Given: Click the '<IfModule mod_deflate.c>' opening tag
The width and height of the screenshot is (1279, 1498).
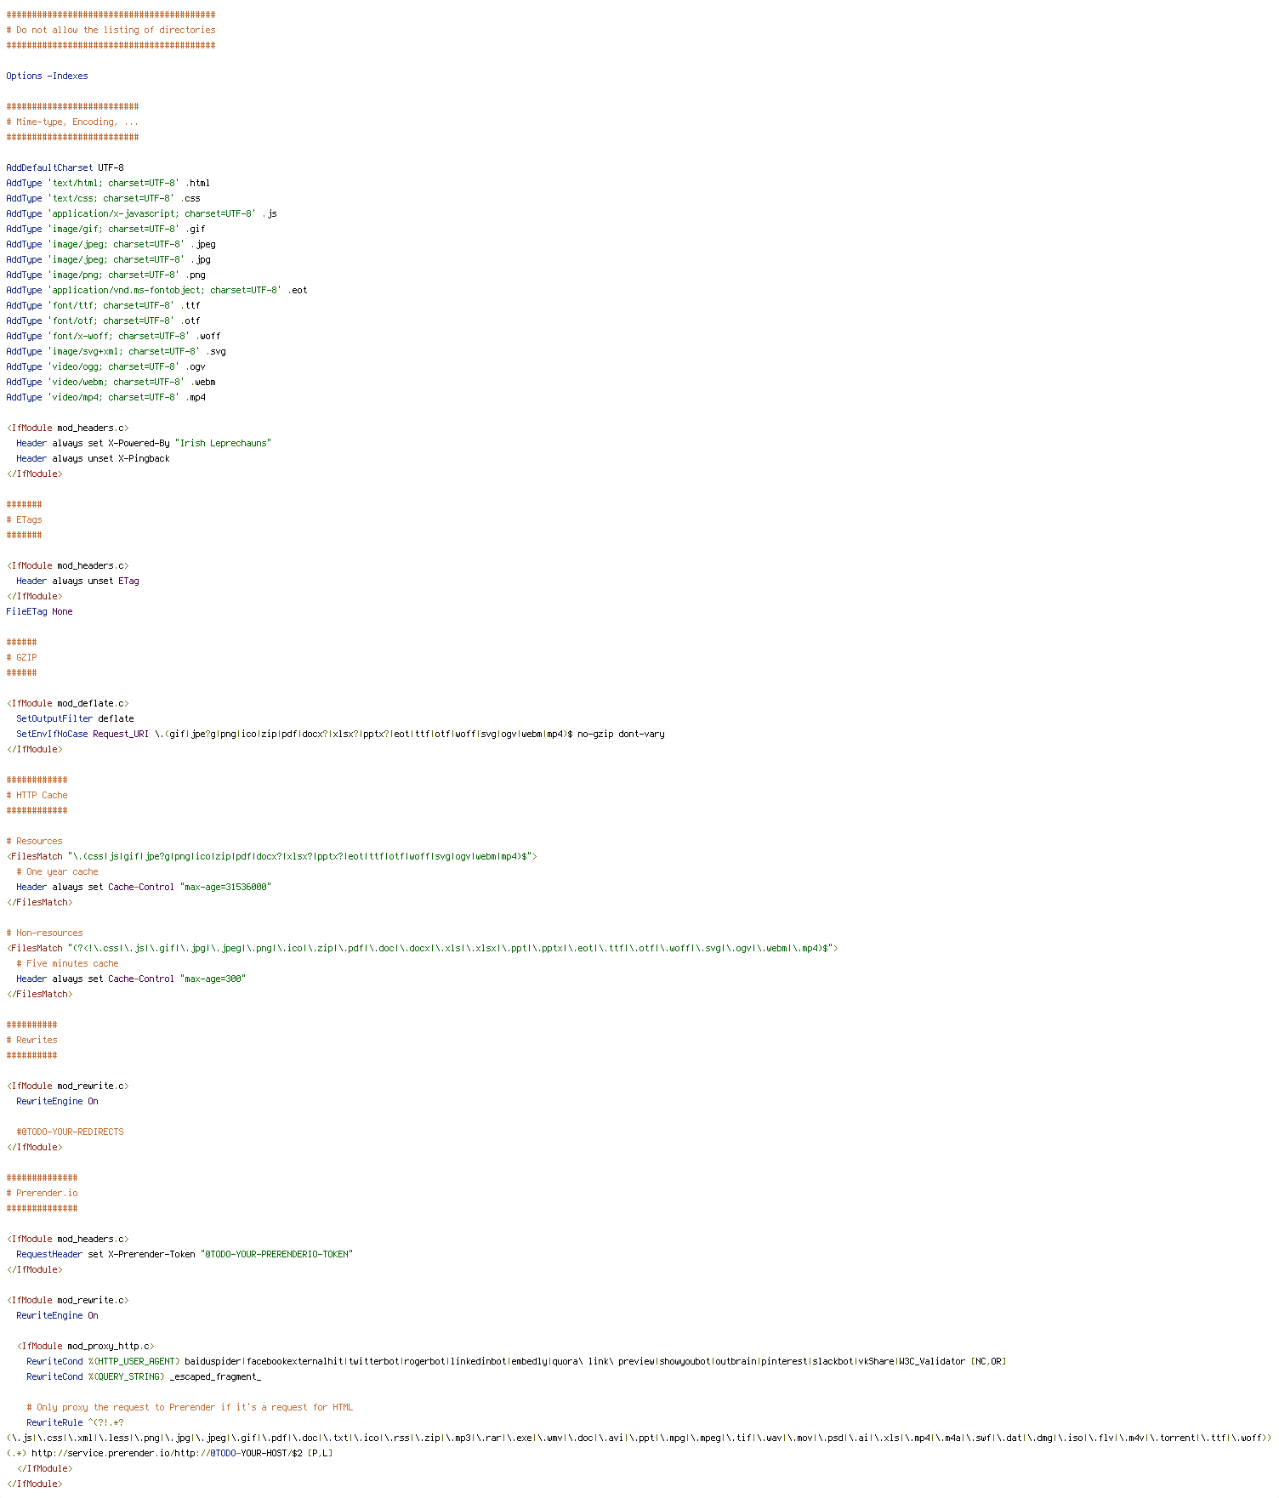Looking at the screenshot, I should click(67, 703).
